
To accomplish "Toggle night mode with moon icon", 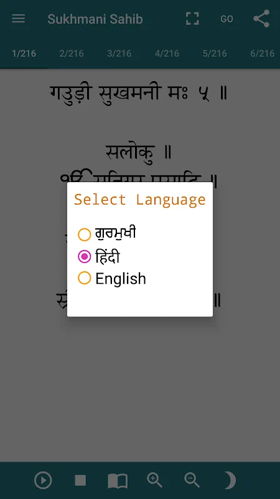I will coord(230,480).
